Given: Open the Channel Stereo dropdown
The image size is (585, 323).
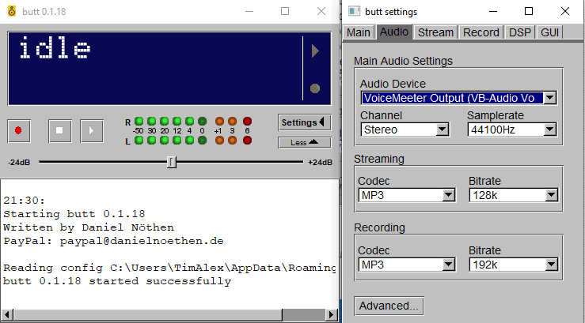Looking at the screenshot, I should point(405,130).
